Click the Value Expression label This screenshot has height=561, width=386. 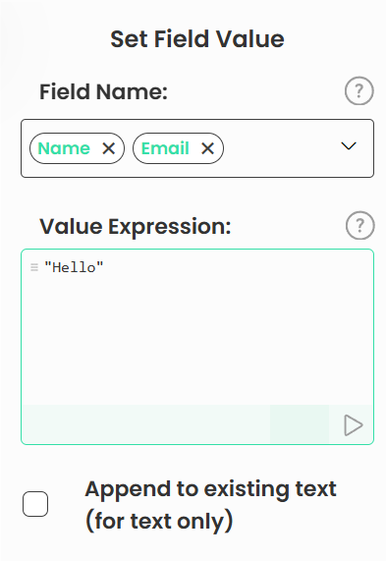[x=136, y=227]
